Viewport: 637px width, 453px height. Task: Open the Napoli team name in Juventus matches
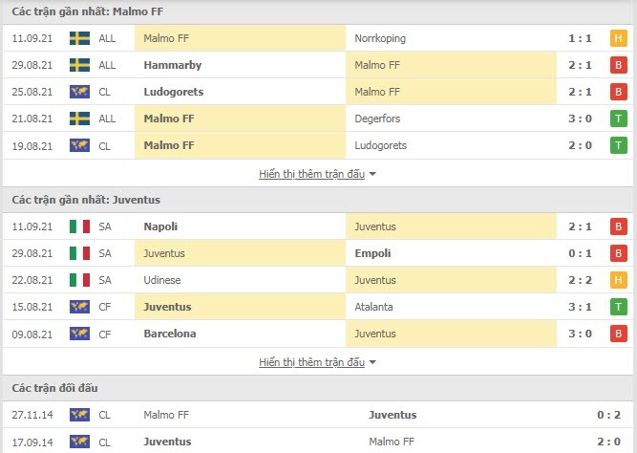160,226
